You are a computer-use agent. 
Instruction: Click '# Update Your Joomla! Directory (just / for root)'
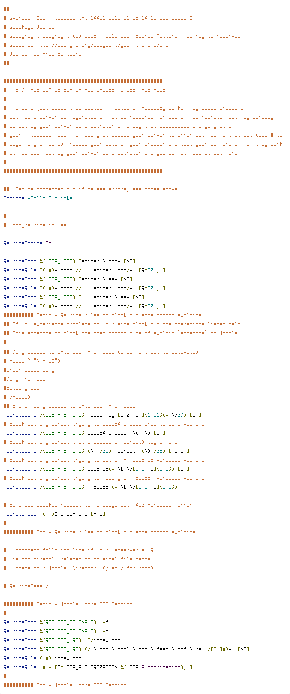pos(78,568)
